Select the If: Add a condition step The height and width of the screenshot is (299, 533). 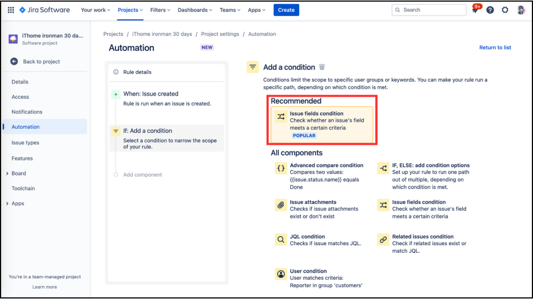point(167,138)
